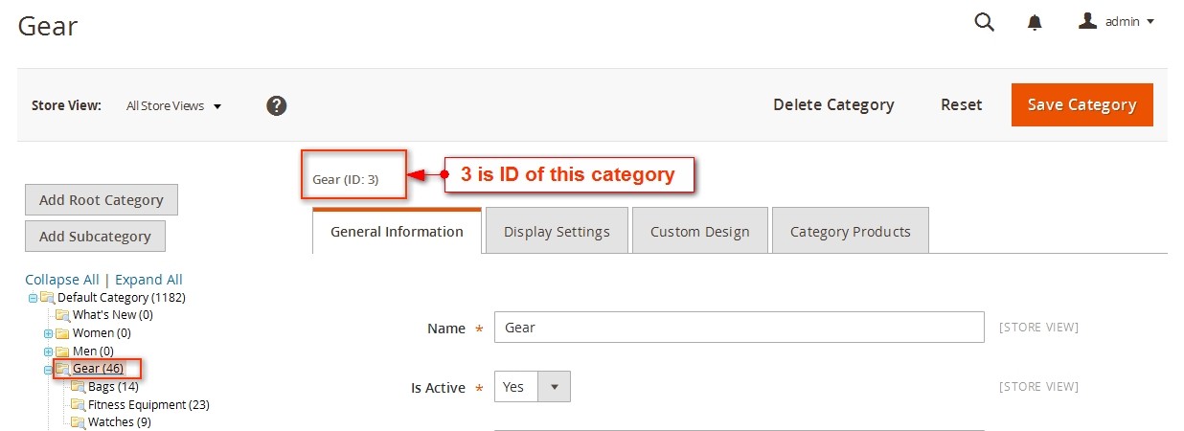Screen dimensions: 1184x431
Task: Switch to the Custom Design tab
Action: [699, 231]
